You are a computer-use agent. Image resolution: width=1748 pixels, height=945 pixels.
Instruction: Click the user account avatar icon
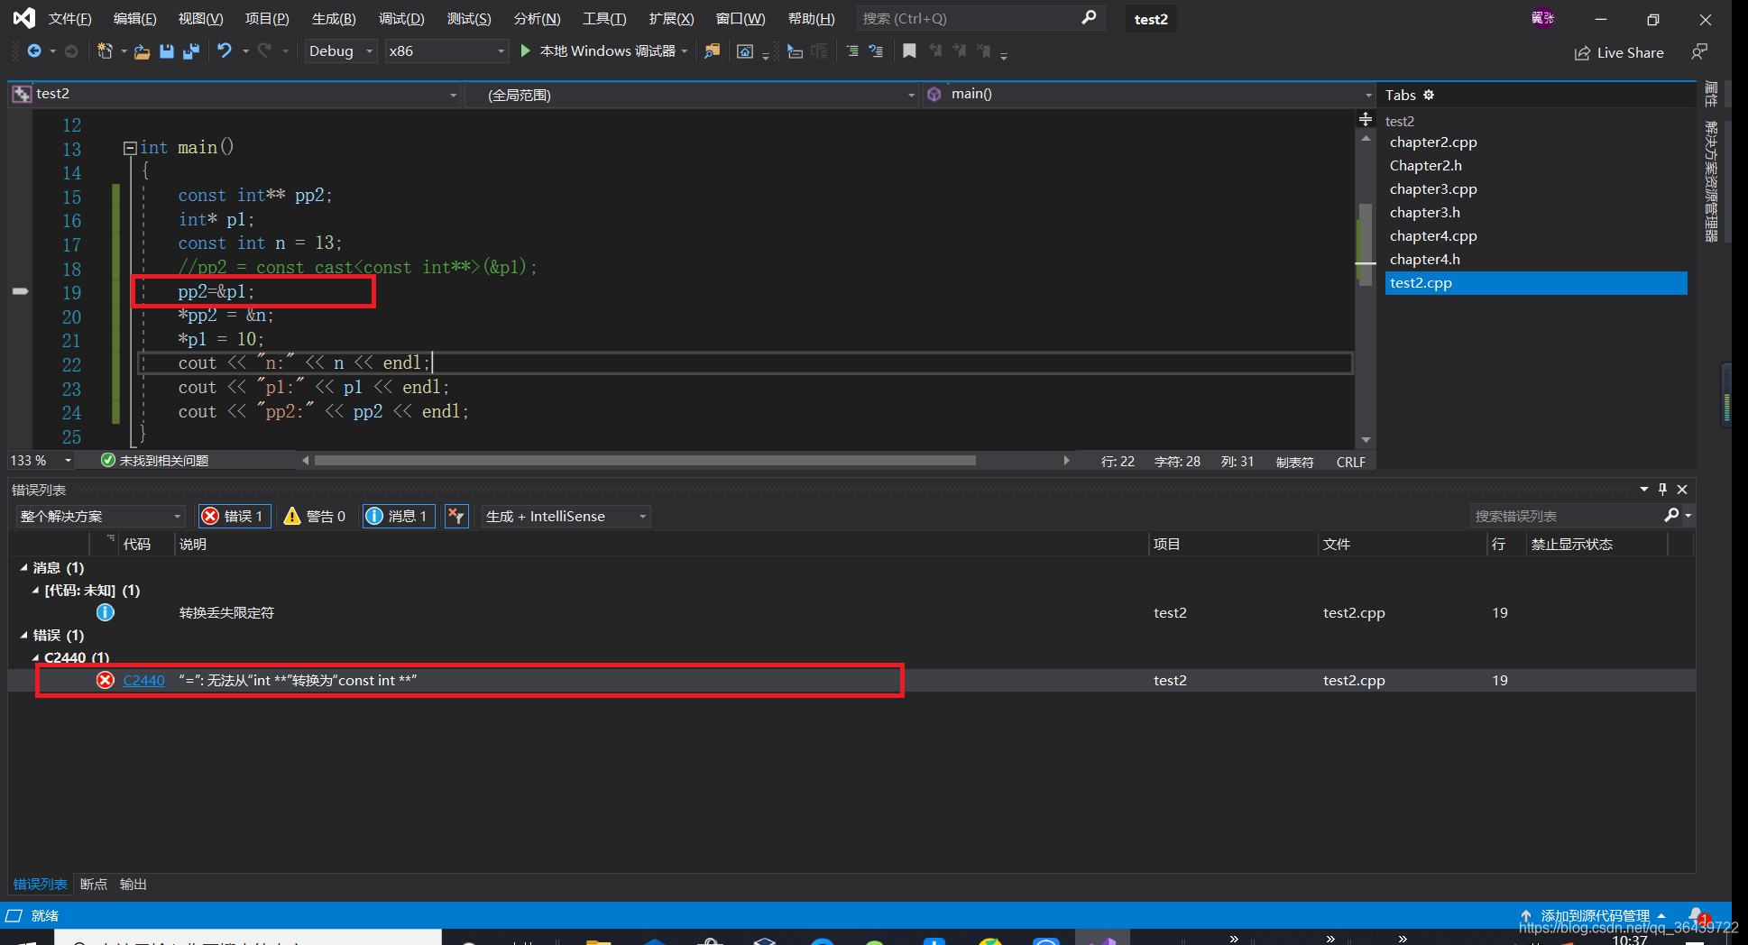[x=1542, y=18]
